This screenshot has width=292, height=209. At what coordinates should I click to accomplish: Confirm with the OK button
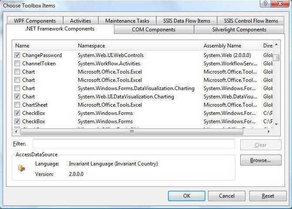187,196
